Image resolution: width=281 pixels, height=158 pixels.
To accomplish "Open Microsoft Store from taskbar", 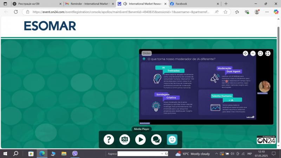I will pos(31,153).
